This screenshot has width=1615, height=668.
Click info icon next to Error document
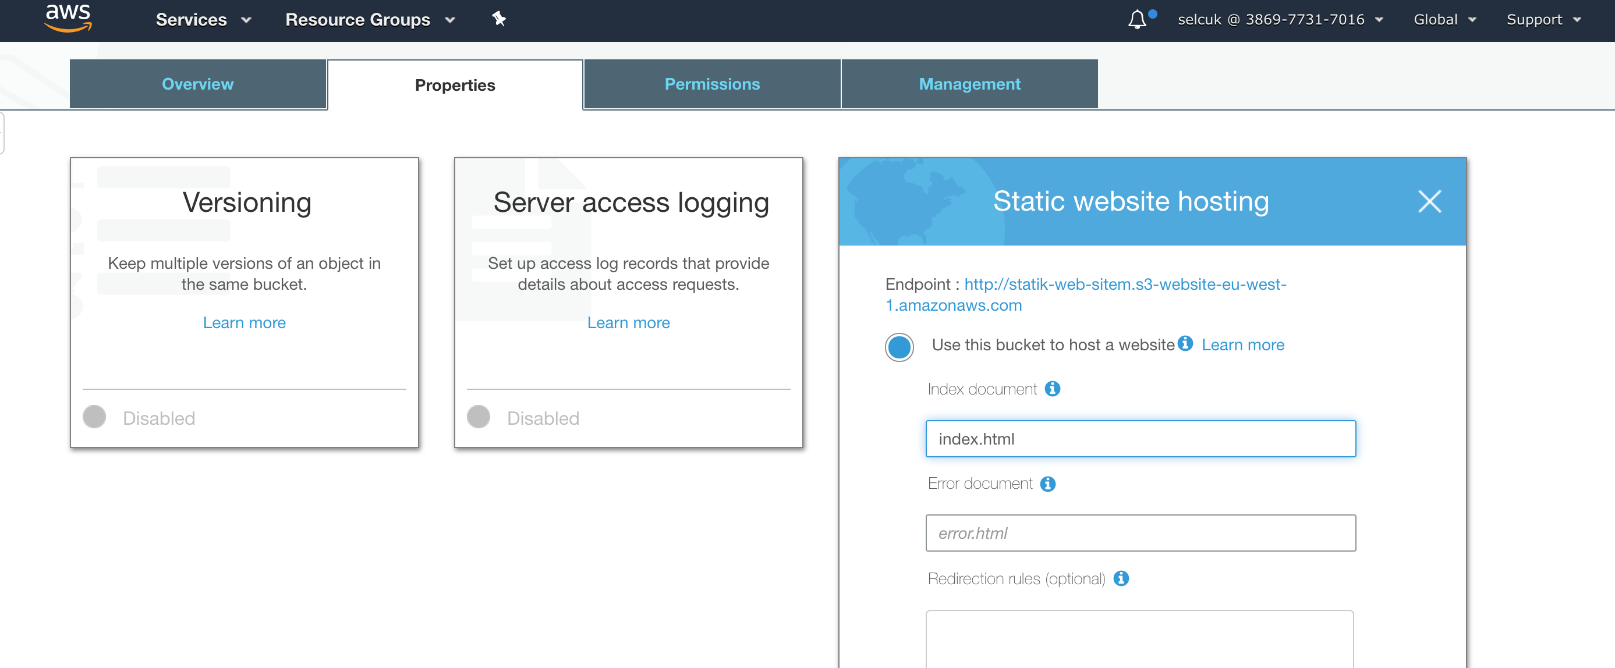[x=1047, y=484]
